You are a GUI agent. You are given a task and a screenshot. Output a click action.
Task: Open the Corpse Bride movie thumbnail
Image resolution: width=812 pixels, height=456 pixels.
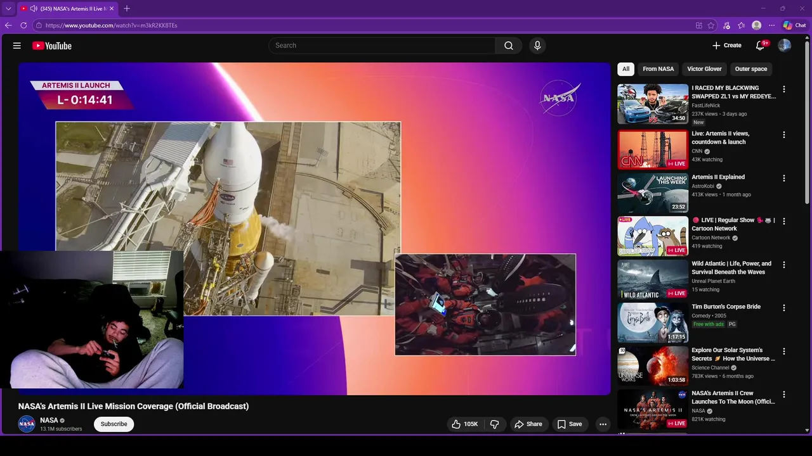(x=653, y=323)
